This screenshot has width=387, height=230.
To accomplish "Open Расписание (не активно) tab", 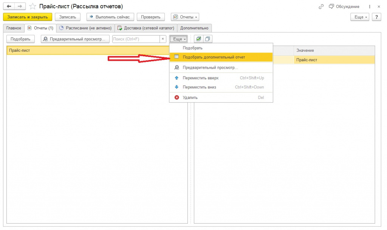I will 85,28.
